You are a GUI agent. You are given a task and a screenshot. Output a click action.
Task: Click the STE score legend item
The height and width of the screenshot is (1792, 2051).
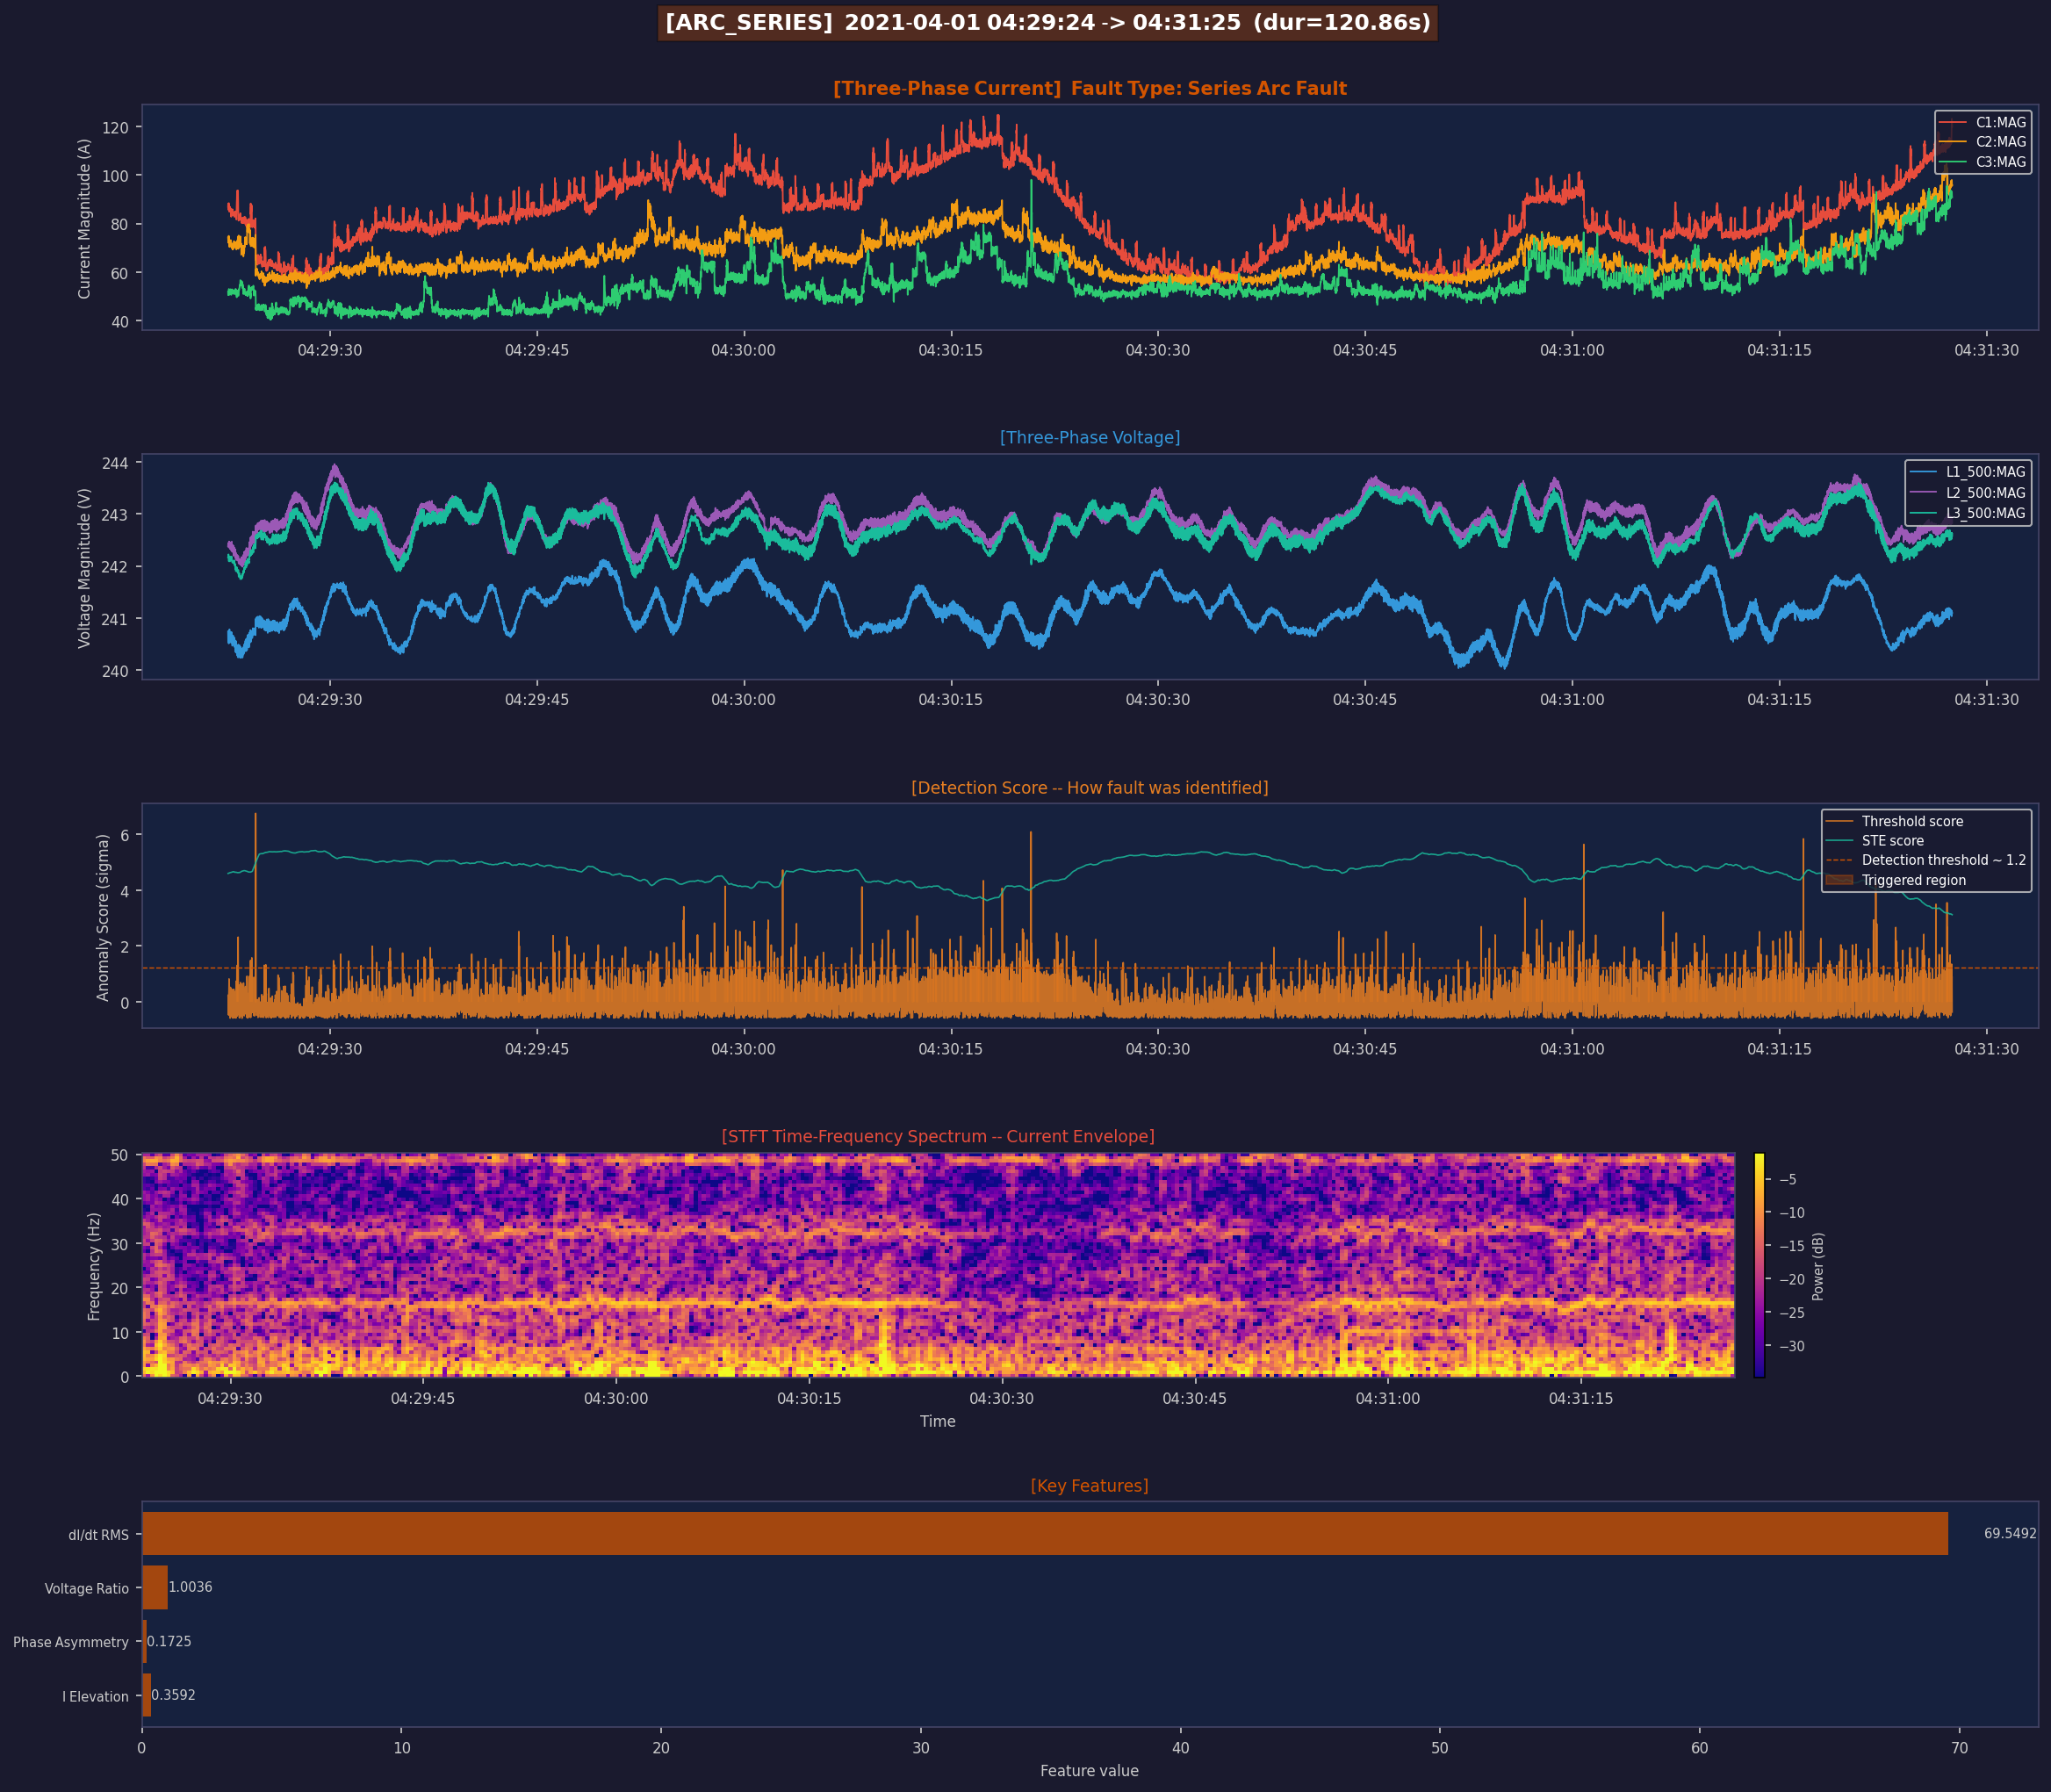pyautogui.click(x=1892, y=841)
